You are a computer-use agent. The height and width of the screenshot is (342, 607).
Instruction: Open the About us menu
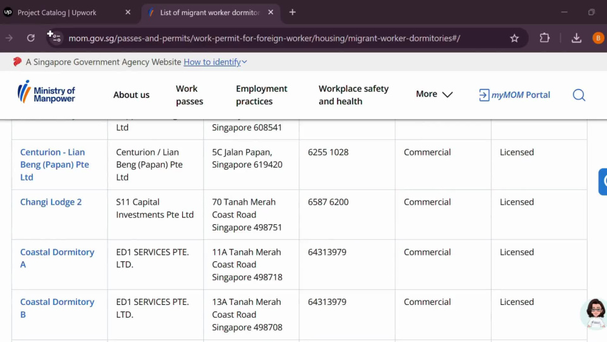tap(131, 95)
